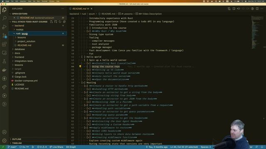Open the Manage settings gear
The width and height of the screenshot is (266, 149).
(x=4, y=140)
